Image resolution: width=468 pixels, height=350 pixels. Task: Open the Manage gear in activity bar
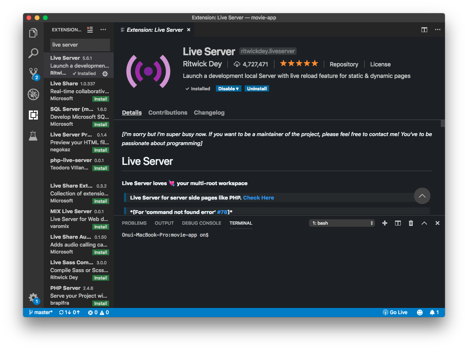coord(33,298)
